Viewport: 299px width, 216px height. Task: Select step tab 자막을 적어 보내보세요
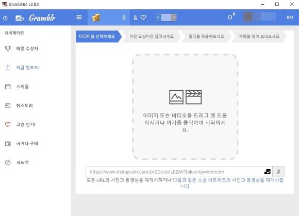click(259, 36)
